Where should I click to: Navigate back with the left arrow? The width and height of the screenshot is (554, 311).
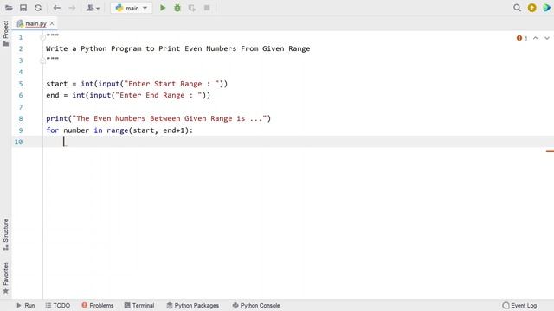pos(56,8)
